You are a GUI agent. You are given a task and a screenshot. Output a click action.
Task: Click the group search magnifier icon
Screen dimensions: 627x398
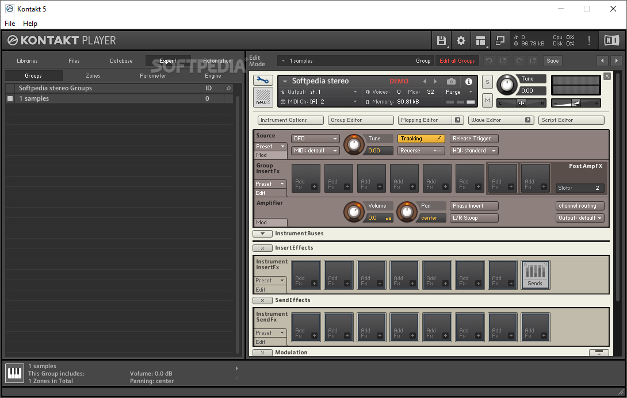[229, 88]
